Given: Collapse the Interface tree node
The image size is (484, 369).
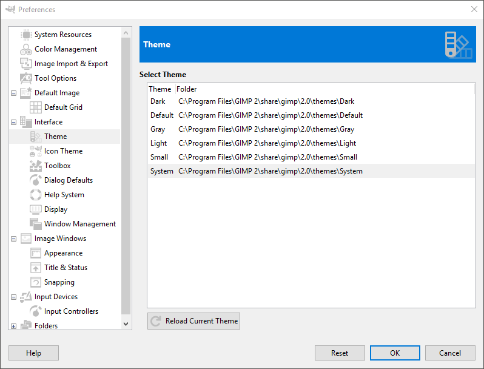Looking at the screenshot, I should pyautogui.click(x=13, y=122).
